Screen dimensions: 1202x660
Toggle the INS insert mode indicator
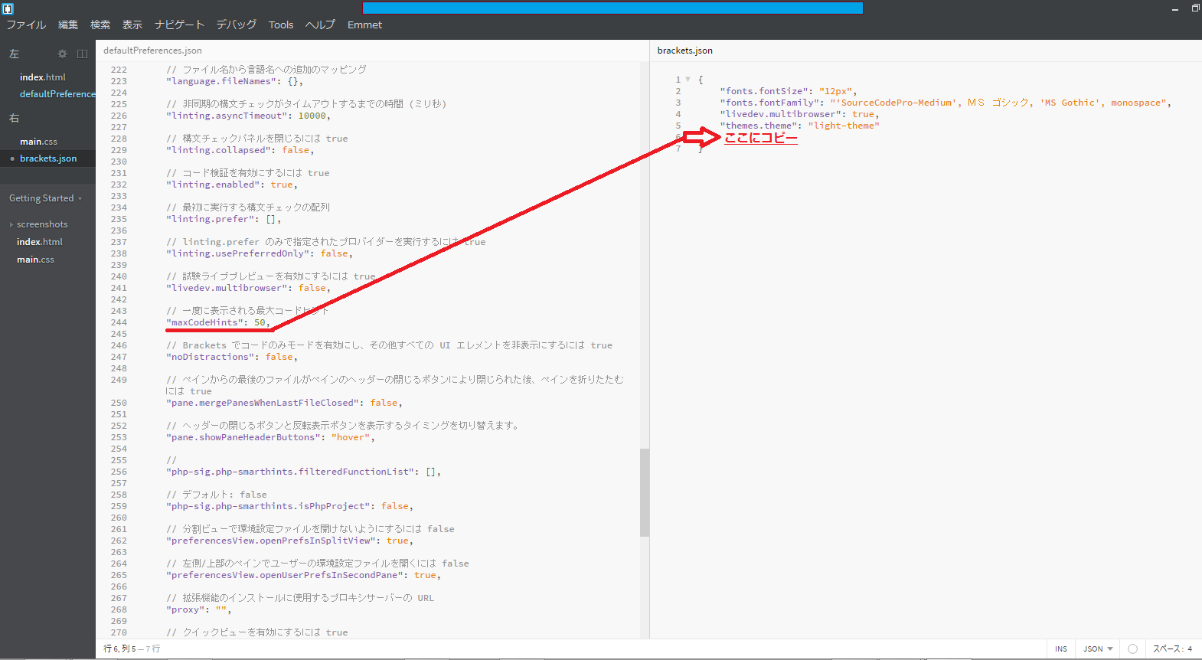tap(1061, 649)
